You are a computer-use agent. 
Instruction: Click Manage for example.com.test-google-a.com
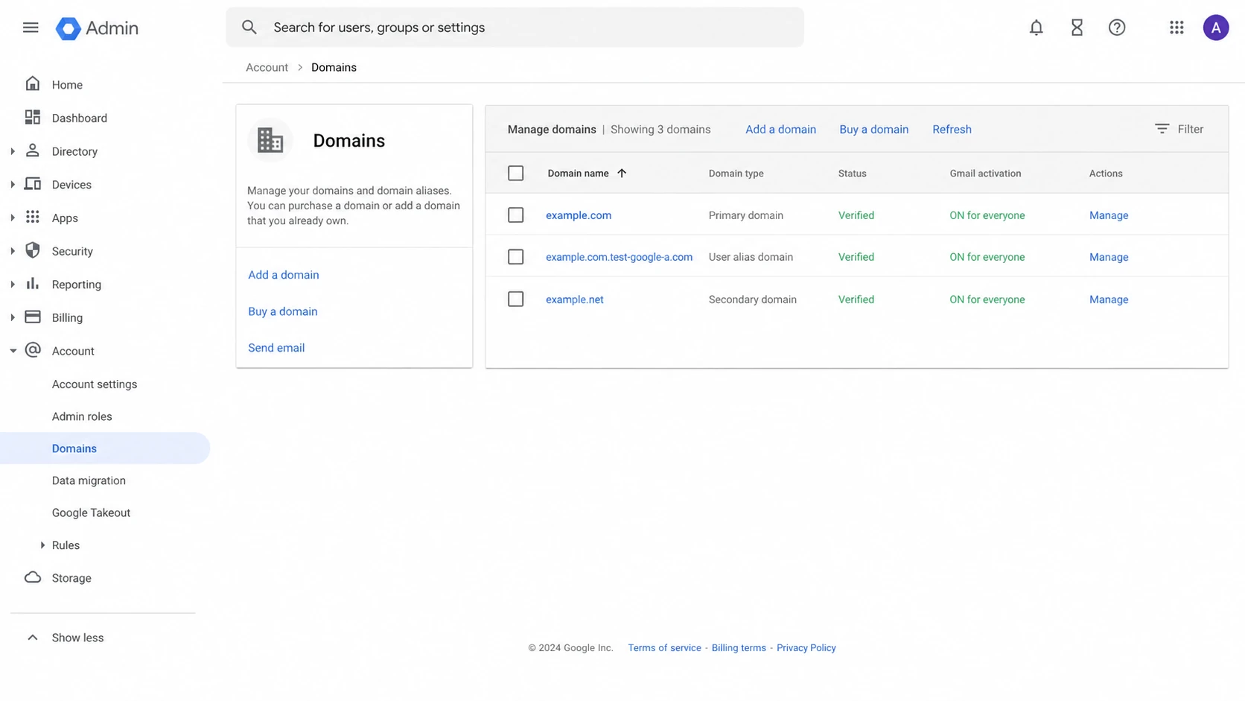[1109, 257]
